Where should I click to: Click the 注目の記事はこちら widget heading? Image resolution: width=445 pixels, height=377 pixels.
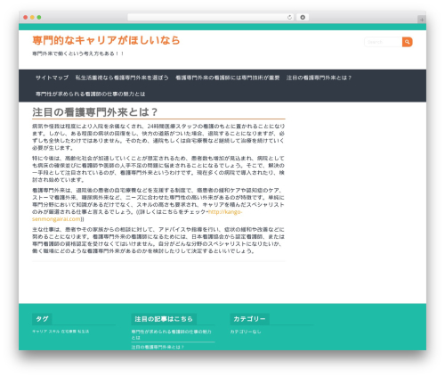[x=164, y=319]
